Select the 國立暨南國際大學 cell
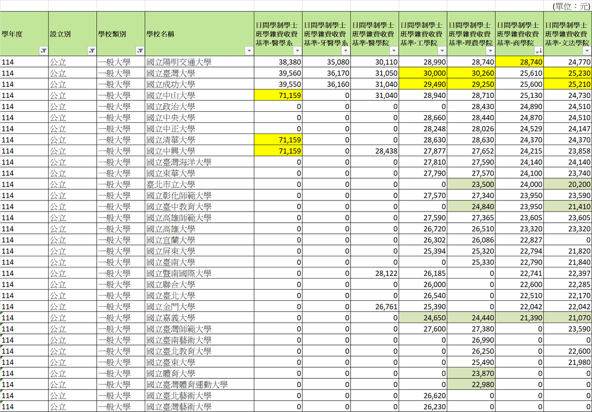 (199, 273)
